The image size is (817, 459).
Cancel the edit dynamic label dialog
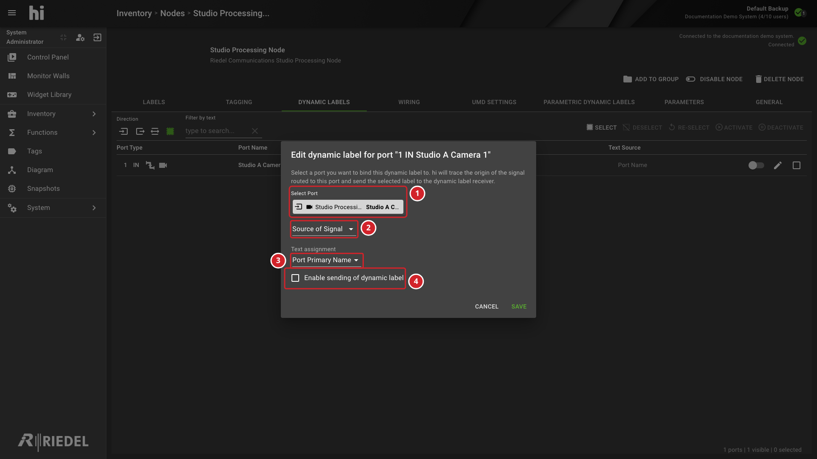487,306
